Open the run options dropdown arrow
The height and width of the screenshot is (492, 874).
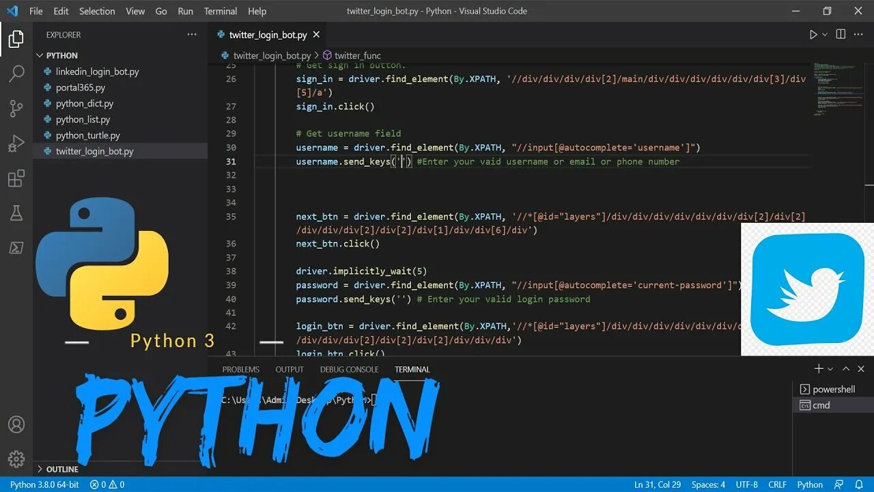coord(824,35)
